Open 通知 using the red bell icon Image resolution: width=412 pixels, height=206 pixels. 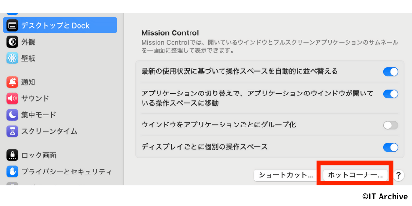(12, 82)
